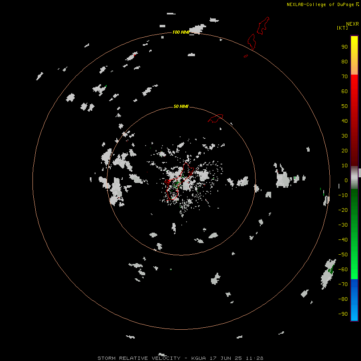Select the 20 value on the velocity scale
Image resolution: width=361 pixels, height=361 pixels.
coord(345,151)
